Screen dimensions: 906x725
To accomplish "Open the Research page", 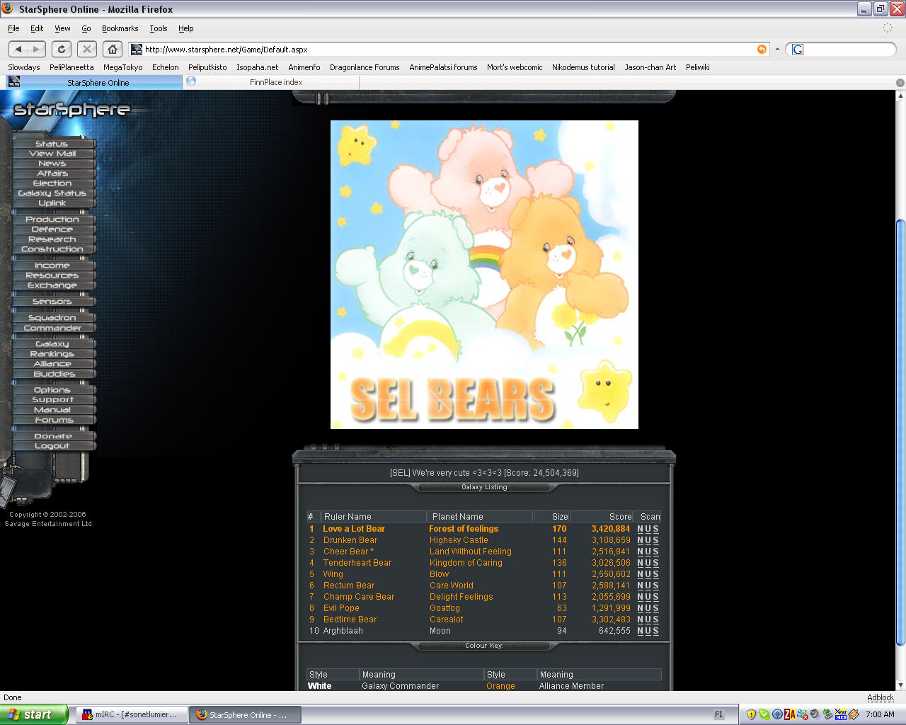I will 52,239.
